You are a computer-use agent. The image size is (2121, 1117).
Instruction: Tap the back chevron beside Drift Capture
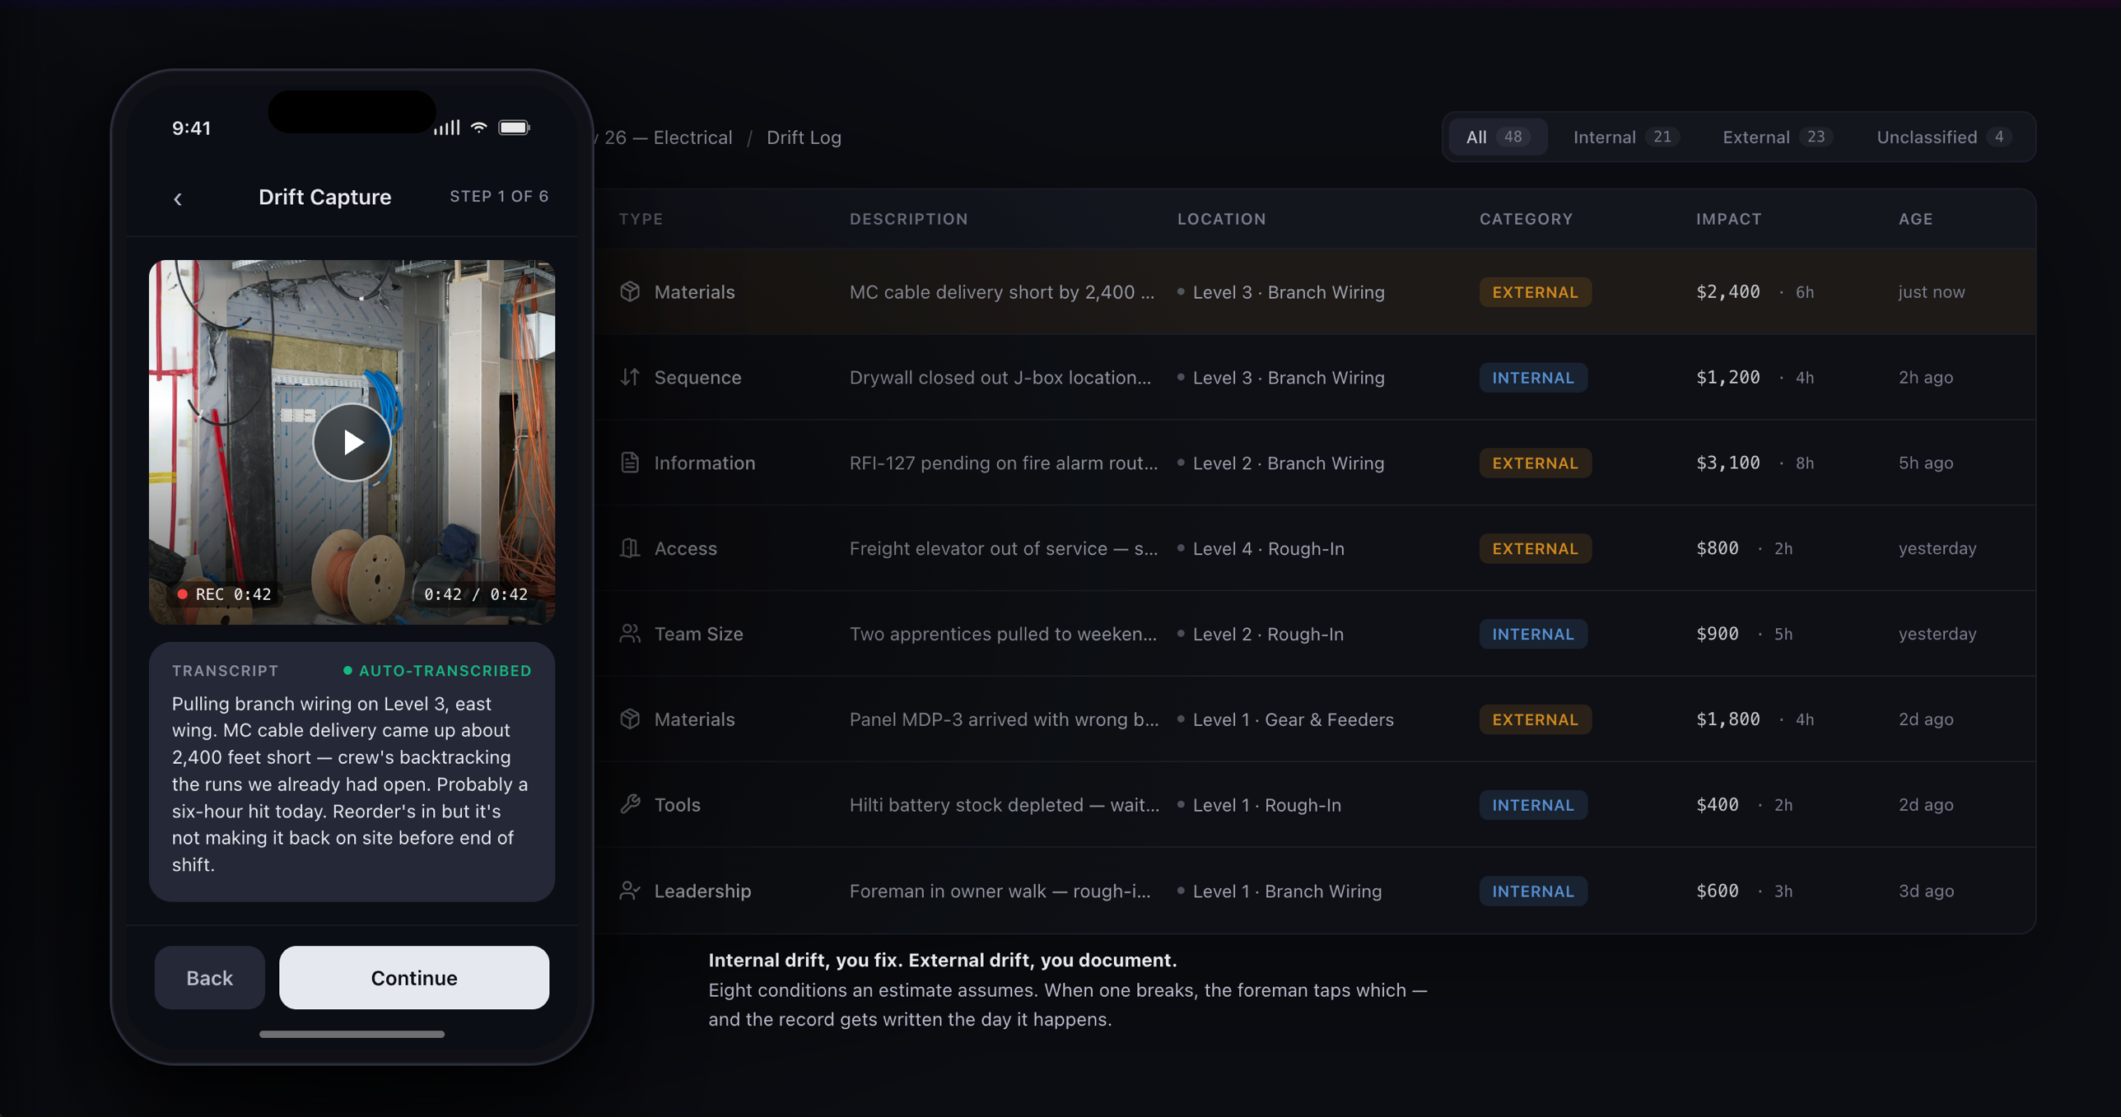pos(178,198)
